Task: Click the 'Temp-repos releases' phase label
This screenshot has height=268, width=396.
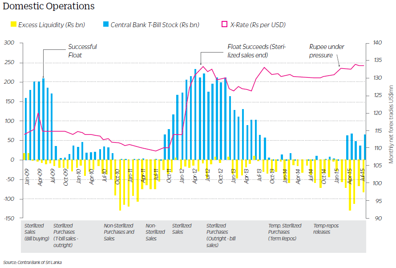Action: pos(326,228)
